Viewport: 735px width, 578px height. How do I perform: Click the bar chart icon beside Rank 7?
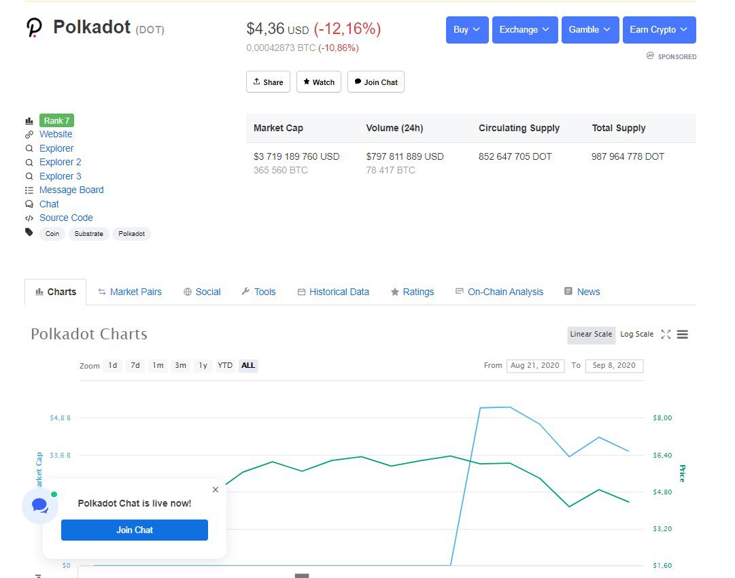[29, 121]
